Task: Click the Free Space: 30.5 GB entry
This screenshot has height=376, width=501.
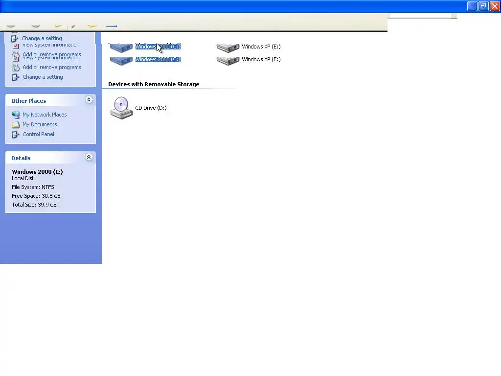Action: 36,196
